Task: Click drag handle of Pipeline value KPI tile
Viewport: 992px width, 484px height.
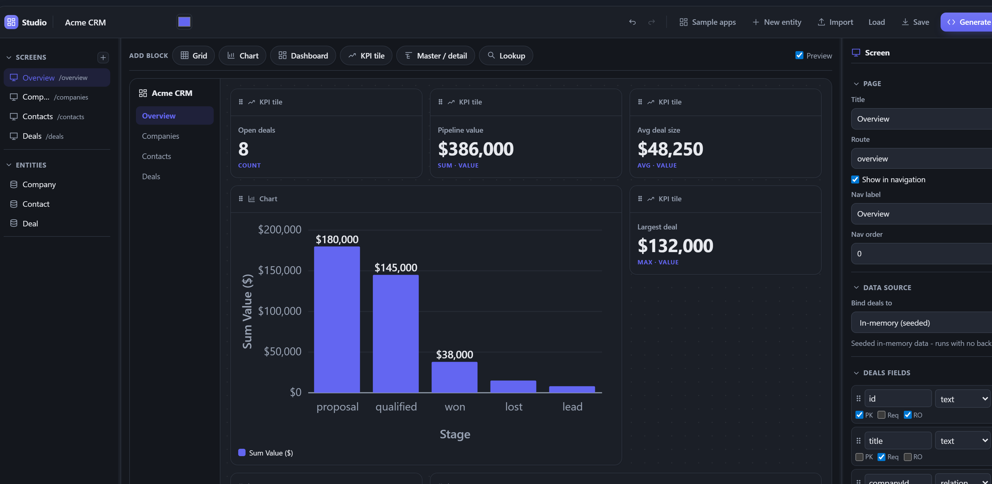Action: (440, 102)
